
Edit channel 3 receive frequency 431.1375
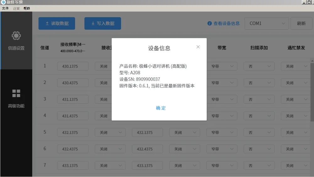pyautogui.click(x=73, y=99)
